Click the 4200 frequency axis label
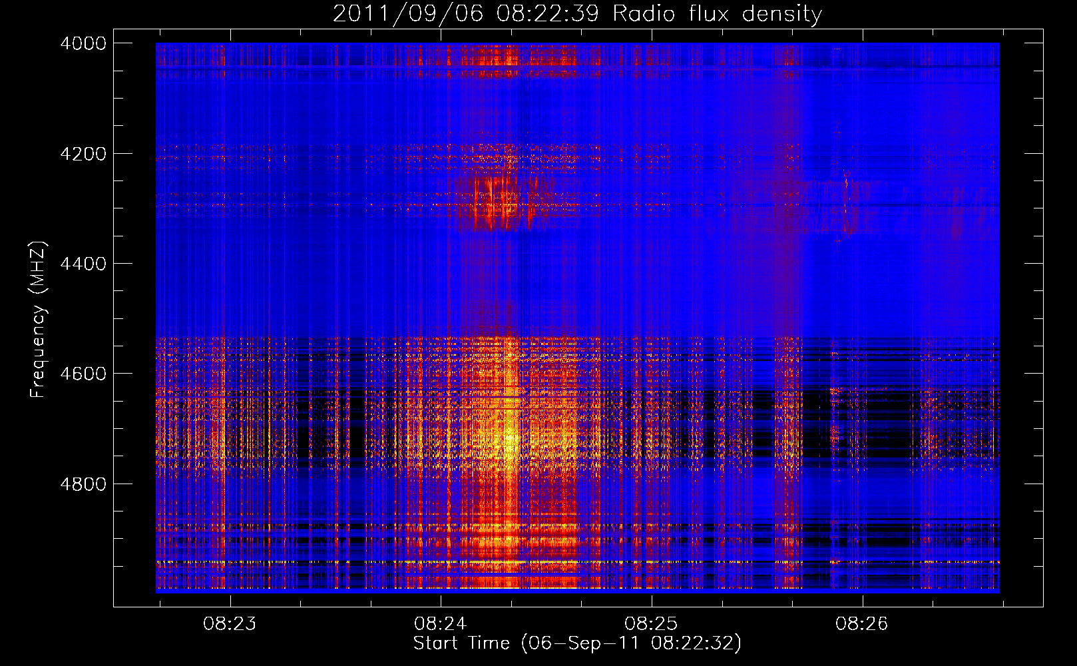This screenshot has width=1077, height=666. 83,154
